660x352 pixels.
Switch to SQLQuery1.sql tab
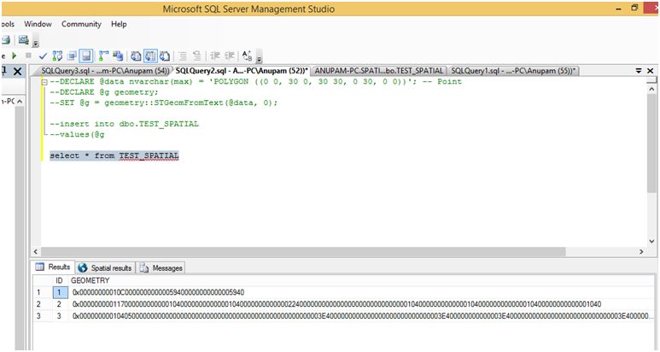[512, 70]
